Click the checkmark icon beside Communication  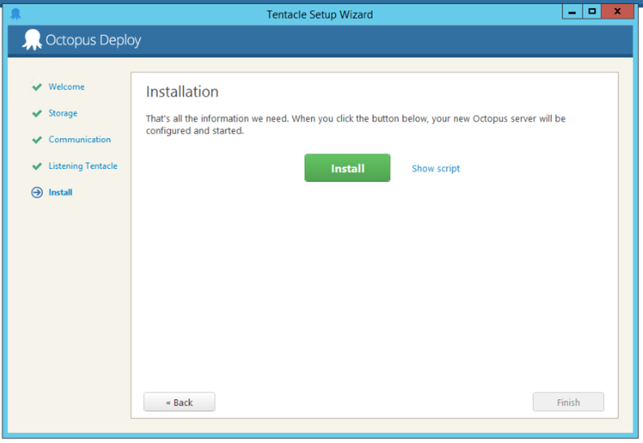37,140
